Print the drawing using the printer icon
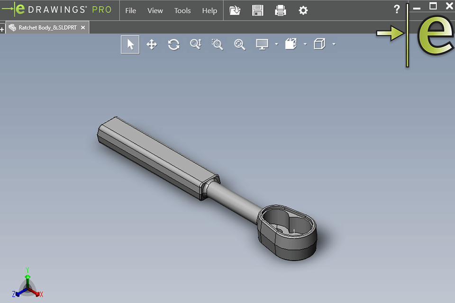The image size is (455, 303). click(281, 10)
